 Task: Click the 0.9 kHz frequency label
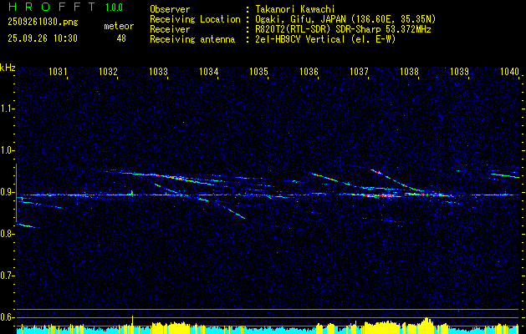point(6,192)
